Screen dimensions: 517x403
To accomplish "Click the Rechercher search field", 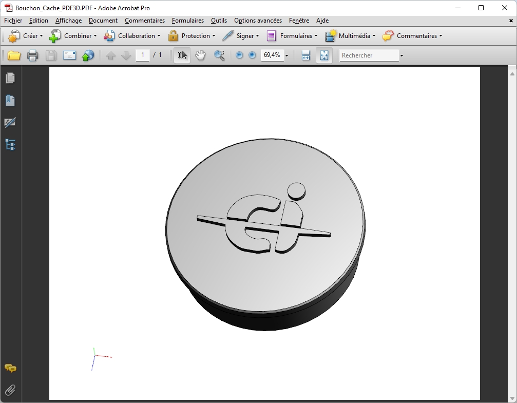I will pos(369,55).
